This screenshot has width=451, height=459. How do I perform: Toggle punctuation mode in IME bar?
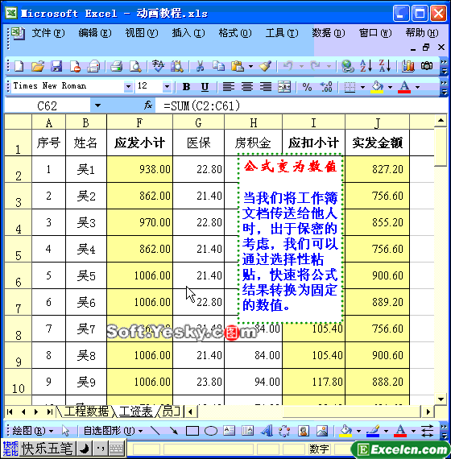click(x=100, y=449)
